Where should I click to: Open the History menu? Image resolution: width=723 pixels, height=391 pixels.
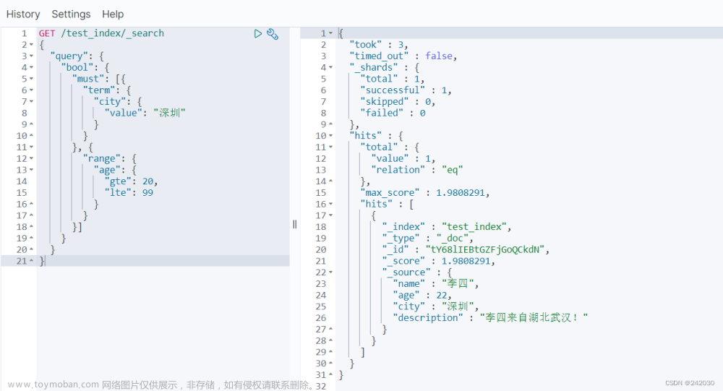(x=23, y=14)
